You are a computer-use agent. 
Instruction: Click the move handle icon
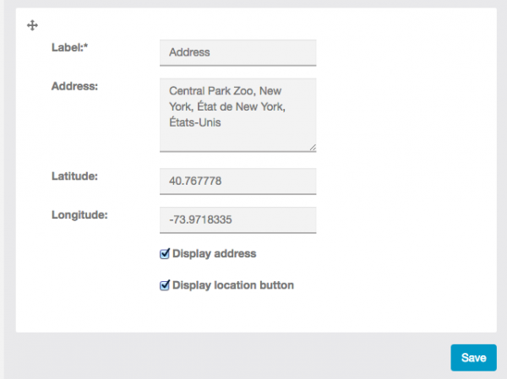coord(33,26)
